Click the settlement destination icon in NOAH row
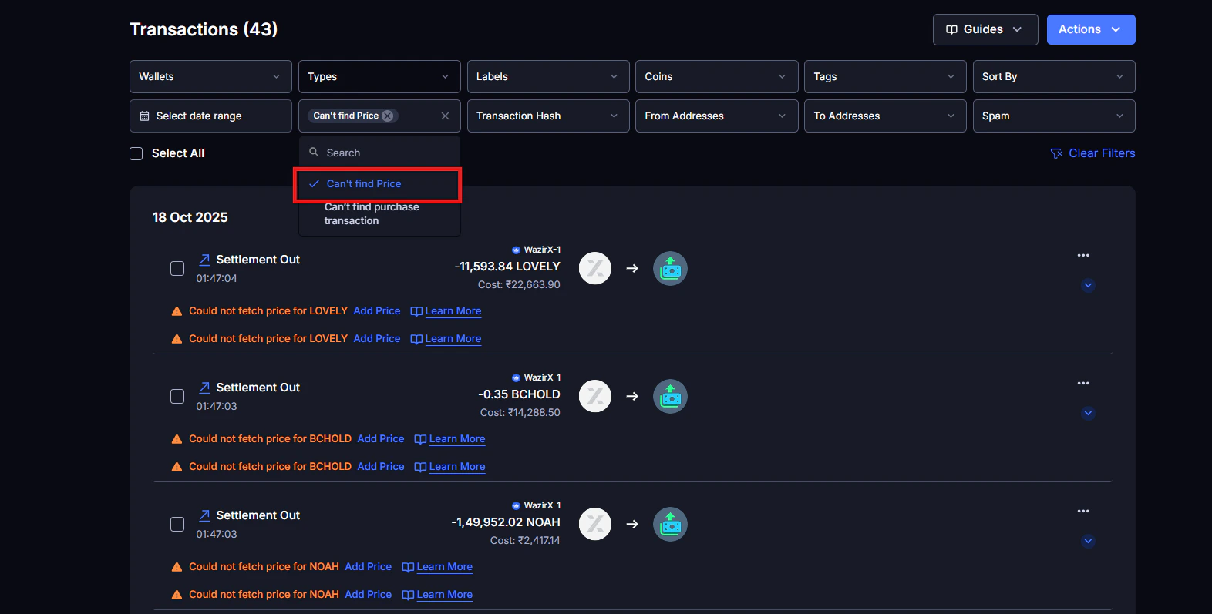Image resolution: width=1212 pixels, height=614 pixels. tap(671, 525)
